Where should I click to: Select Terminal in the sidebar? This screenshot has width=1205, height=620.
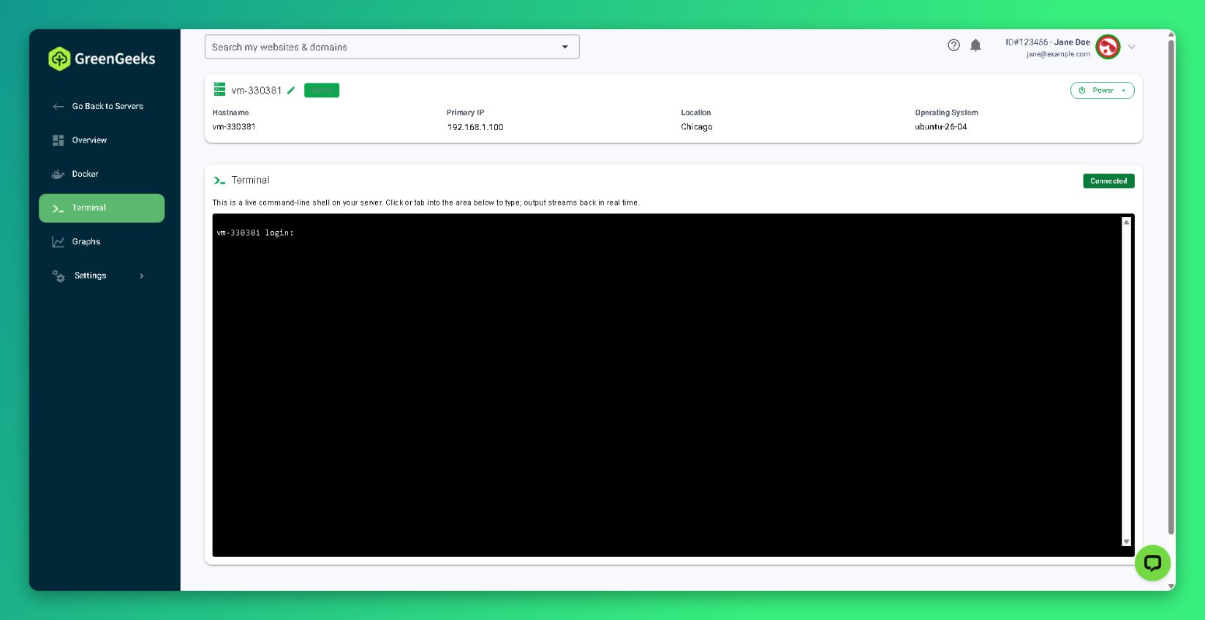click(102, 208)
